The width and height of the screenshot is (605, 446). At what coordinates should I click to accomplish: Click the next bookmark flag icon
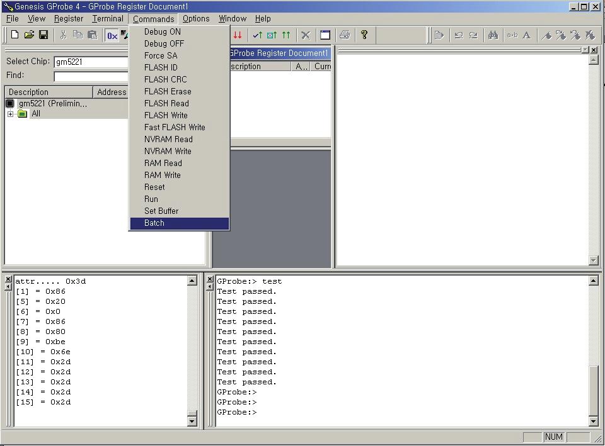tap(561, 35)
